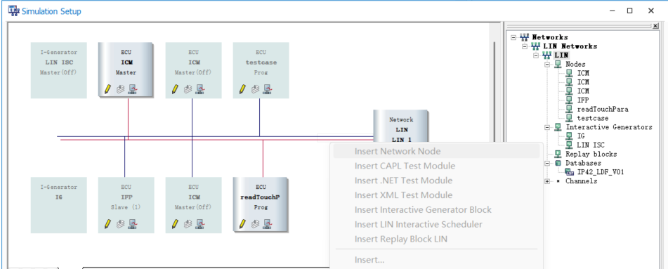Click the pencil icon on ICM Master ECU
This screenshot has height=269, width=668.
click(107, 88)
